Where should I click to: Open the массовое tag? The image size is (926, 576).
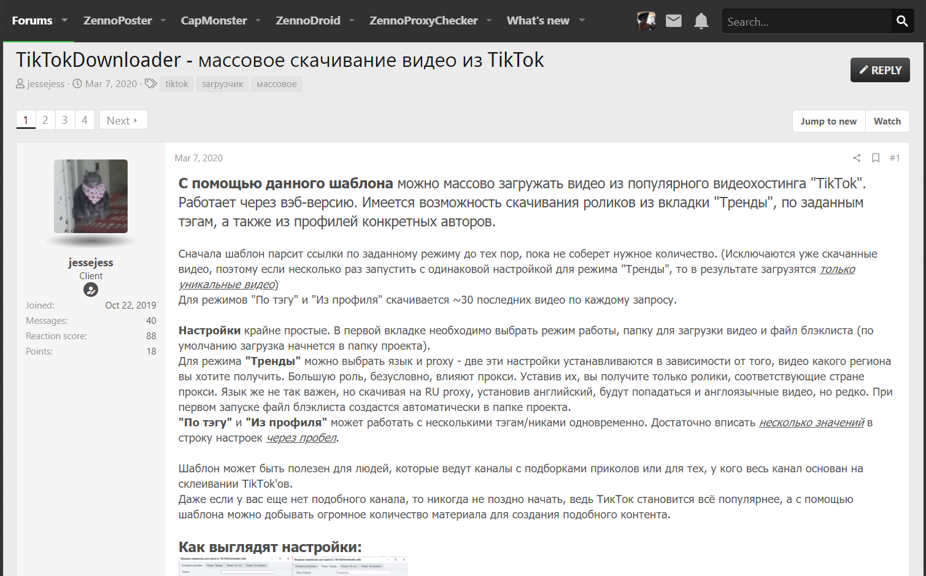pos(276,84)
